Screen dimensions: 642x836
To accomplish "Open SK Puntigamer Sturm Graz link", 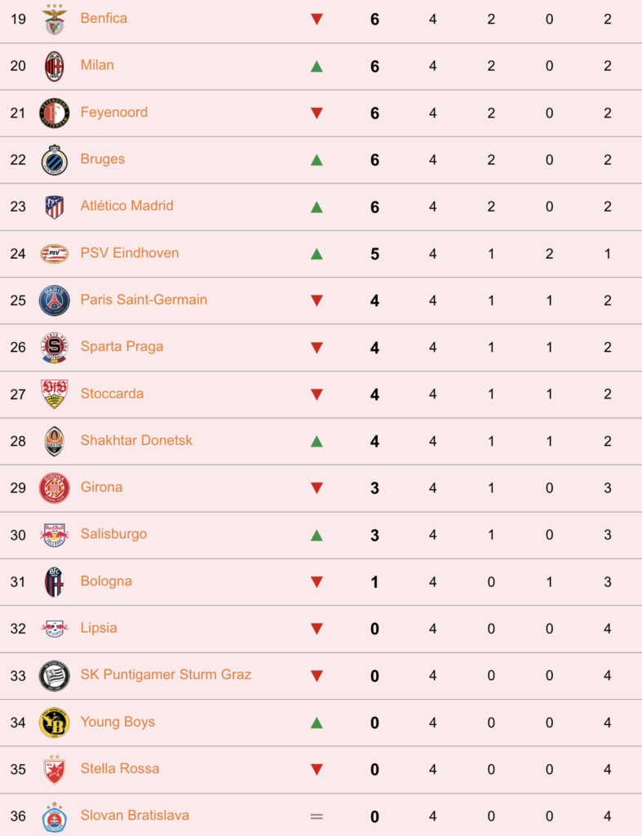I will [x=166, y=674].
